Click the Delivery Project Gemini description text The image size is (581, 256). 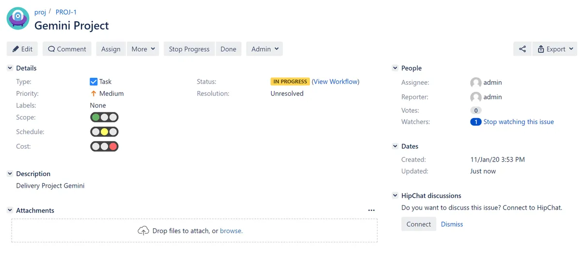tap(50, 186)
